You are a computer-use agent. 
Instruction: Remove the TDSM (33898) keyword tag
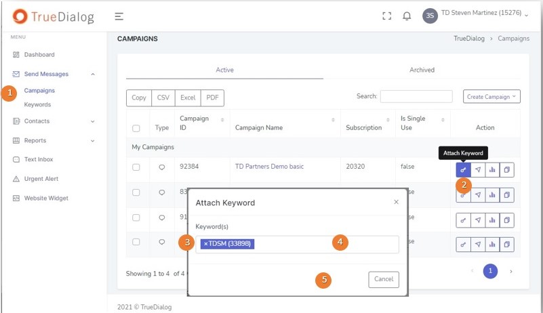click(x=206, y=244)
